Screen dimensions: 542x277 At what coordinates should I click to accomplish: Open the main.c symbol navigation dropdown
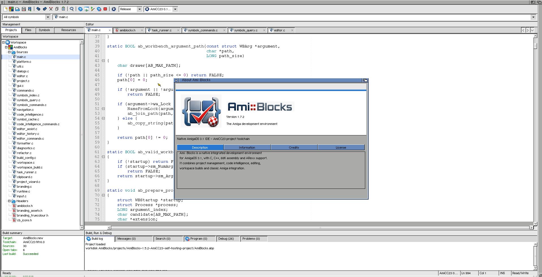533,17
